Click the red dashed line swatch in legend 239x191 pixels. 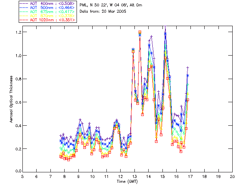tap(24, 20)
